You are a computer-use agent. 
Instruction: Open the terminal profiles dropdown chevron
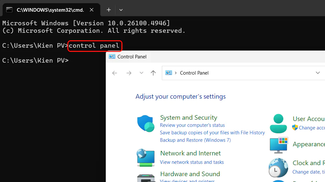click(121, 10)
